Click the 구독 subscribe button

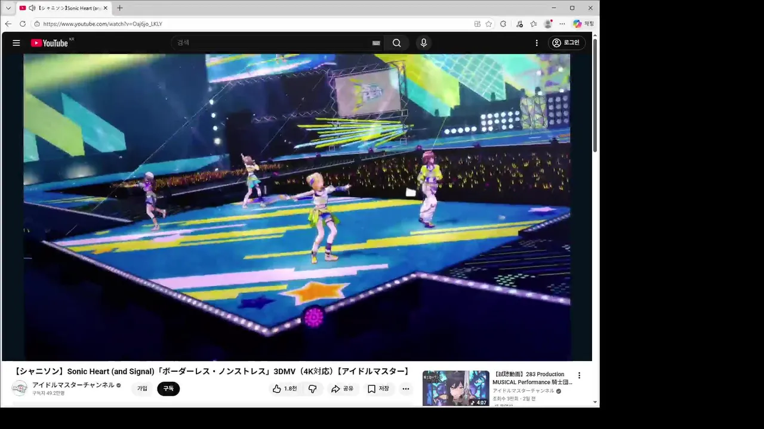coord(168,388)
